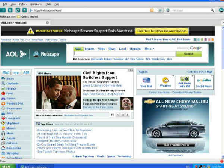Click the magnifier icon in Netscape search box
The height and width of the screenshot is (168, 224).
point(212,10)
